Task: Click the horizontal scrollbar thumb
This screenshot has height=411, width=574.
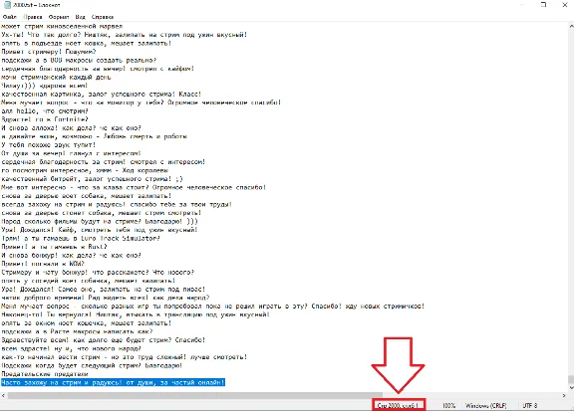Action: click(194, 395)
